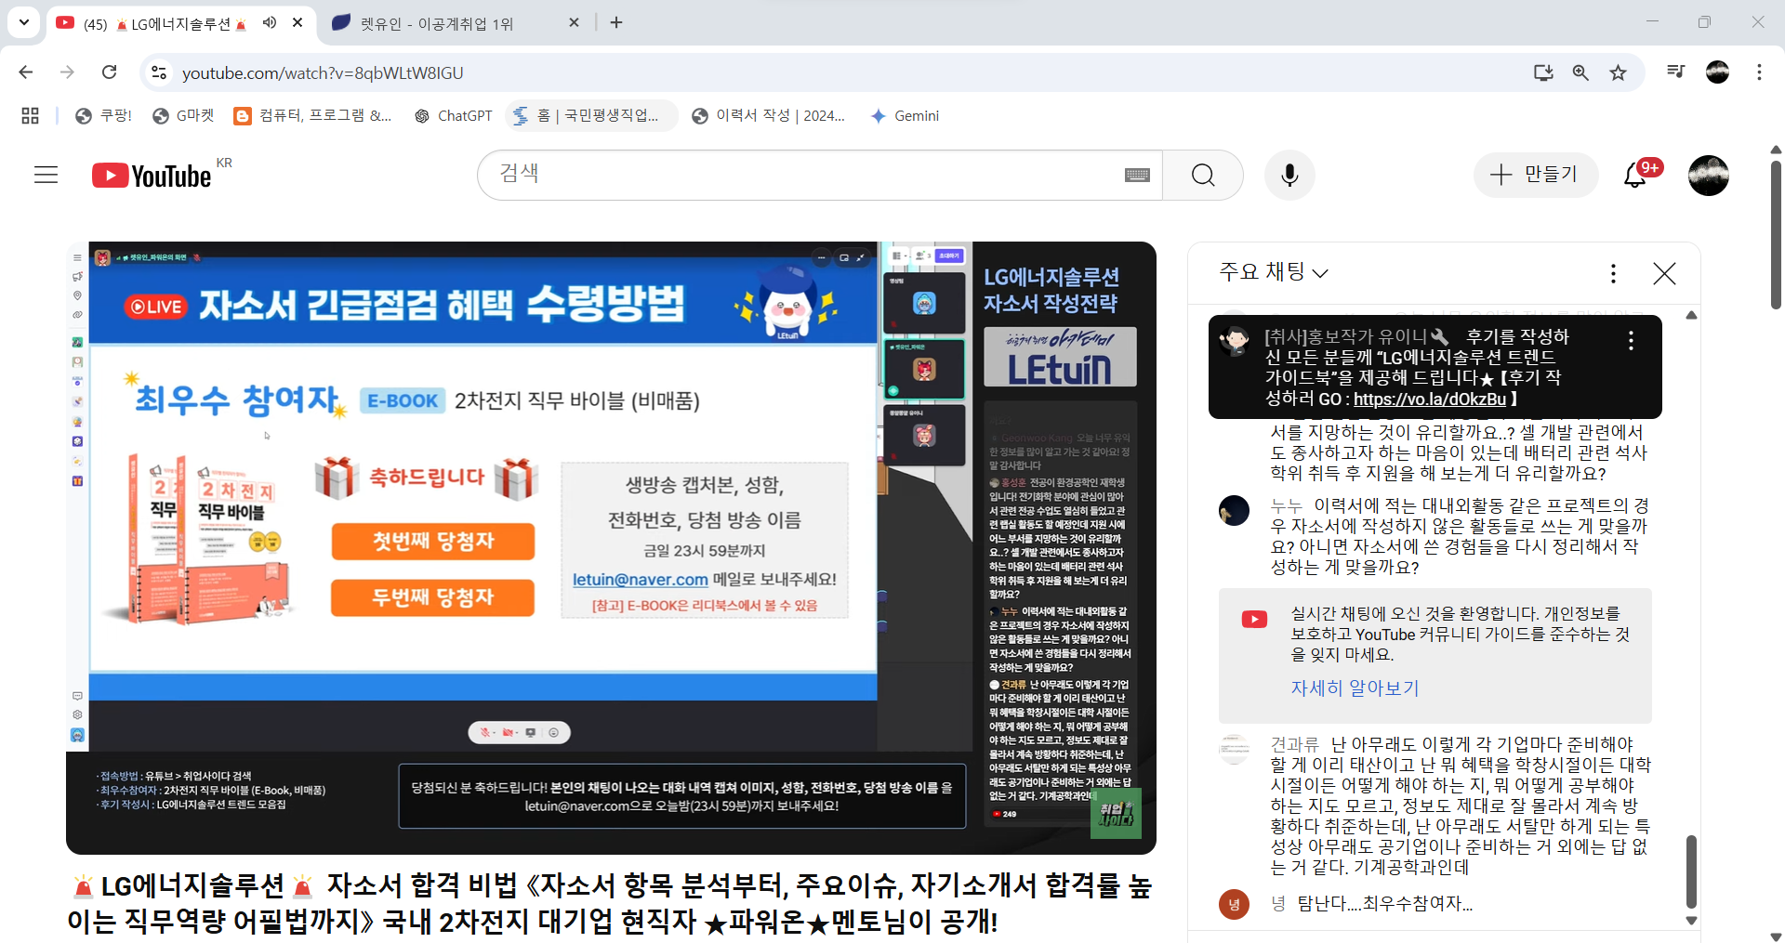Open the tab search dropdown arrow
This screenshot has height=943, width=1785.
(24, 22)
